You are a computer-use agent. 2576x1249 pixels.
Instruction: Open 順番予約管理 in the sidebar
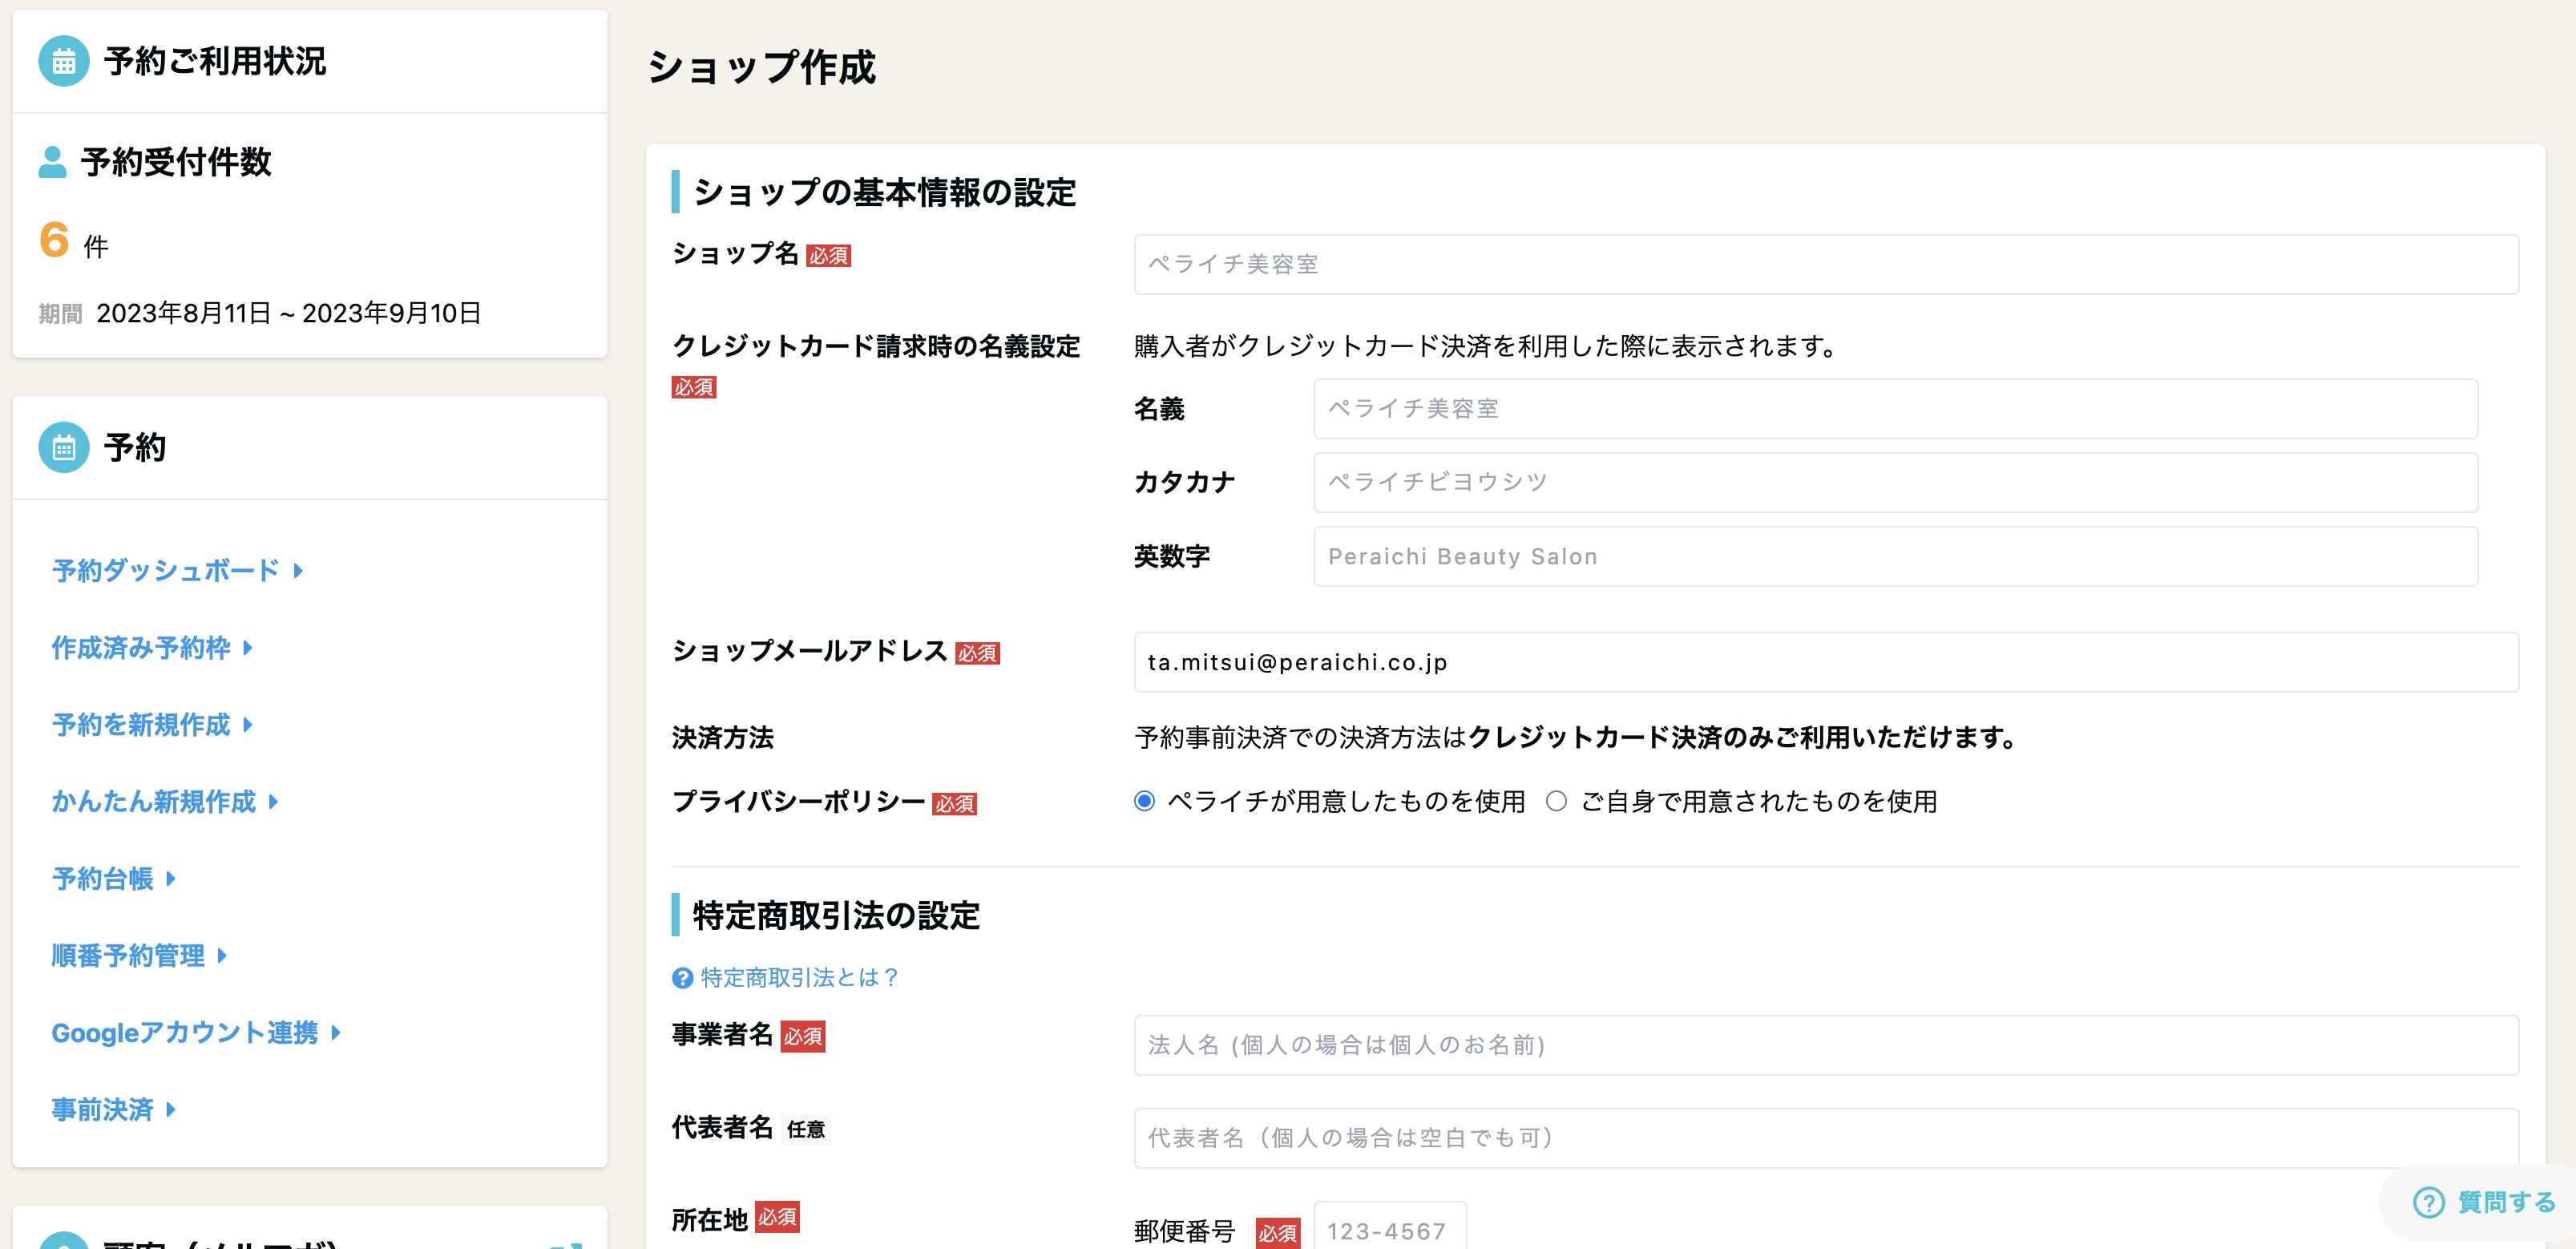(128, 956)
